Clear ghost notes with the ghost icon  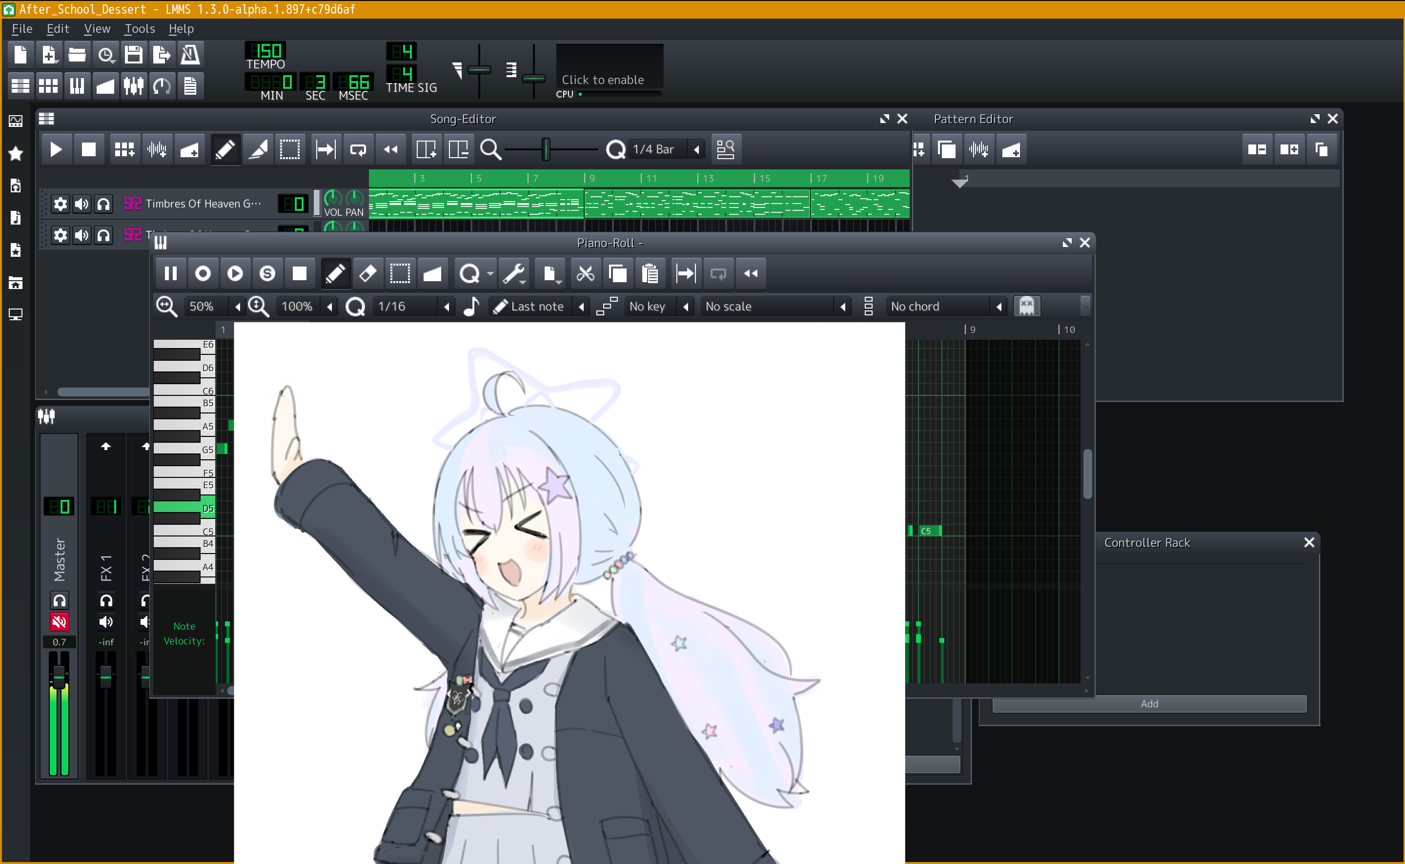(1026, 306)
